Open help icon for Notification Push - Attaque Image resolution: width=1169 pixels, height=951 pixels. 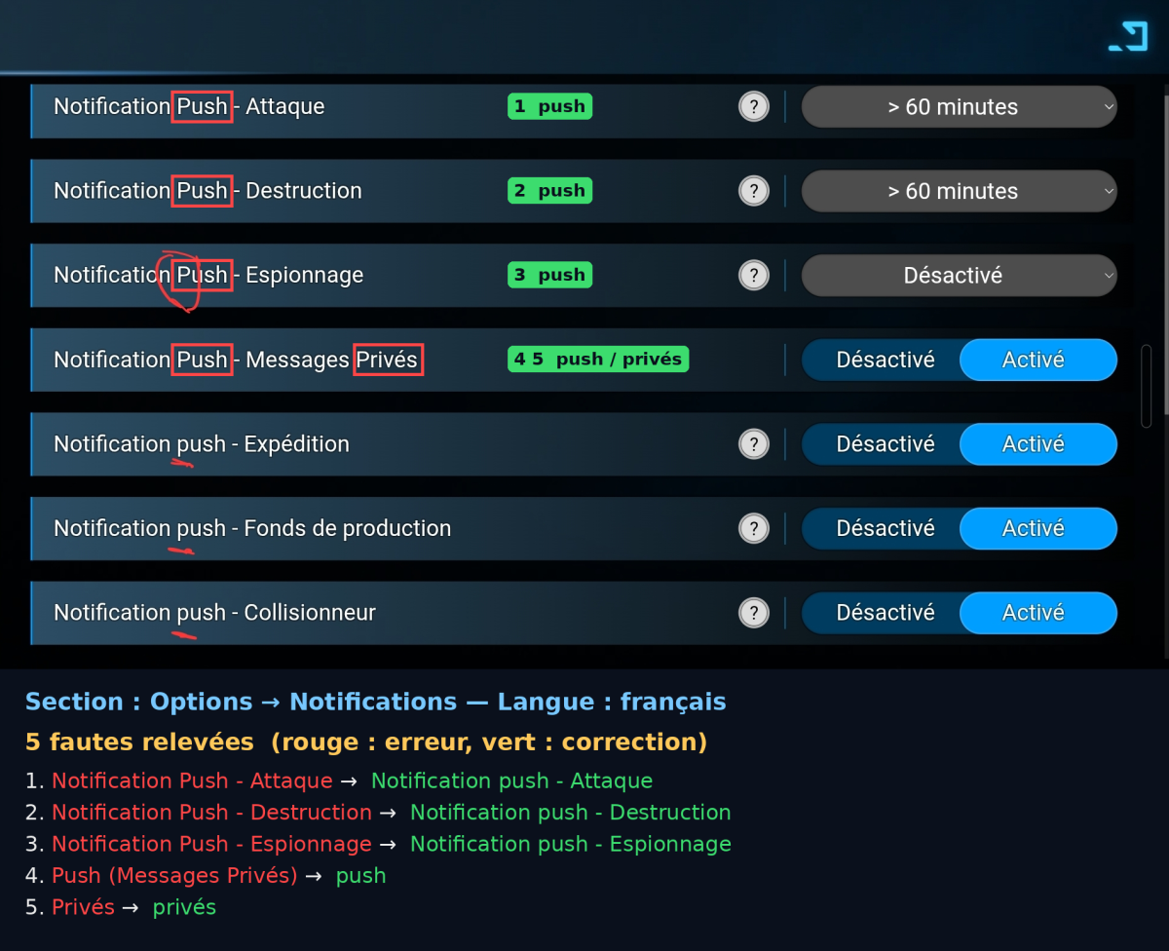pos(754,107)
